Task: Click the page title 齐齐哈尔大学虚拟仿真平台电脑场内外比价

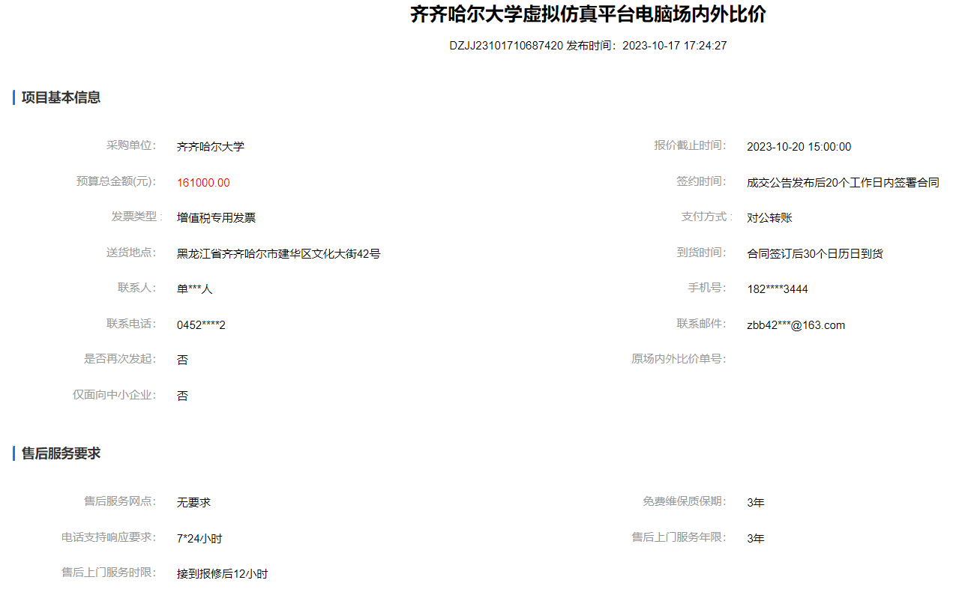Action: pyautogui.click(x=588, y=14)
